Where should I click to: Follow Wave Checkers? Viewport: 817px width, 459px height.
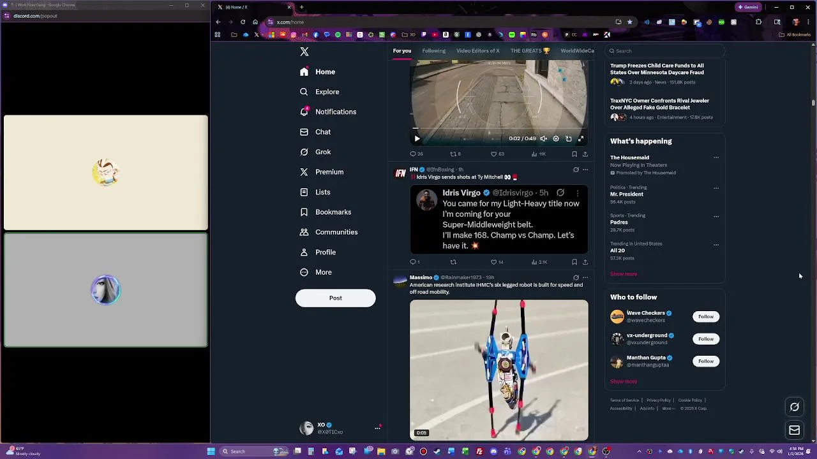(x=706, y=317)
